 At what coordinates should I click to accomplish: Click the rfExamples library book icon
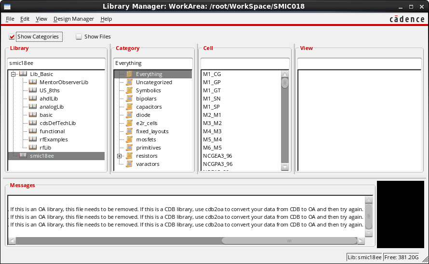point(33,139)
